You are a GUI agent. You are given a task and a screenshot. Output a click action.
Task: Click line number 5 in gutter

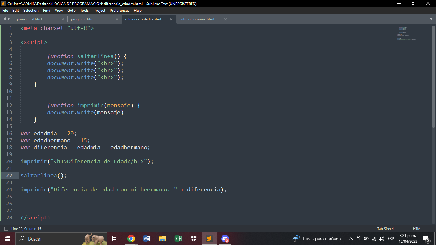tap(11, 56)
